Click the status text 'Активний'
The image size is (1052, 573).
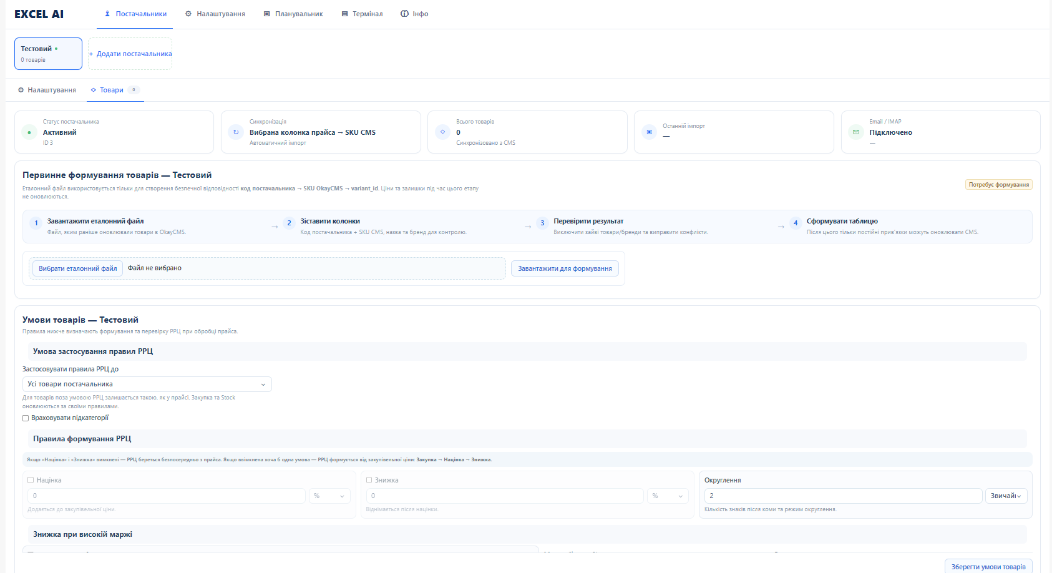(60, 132)
